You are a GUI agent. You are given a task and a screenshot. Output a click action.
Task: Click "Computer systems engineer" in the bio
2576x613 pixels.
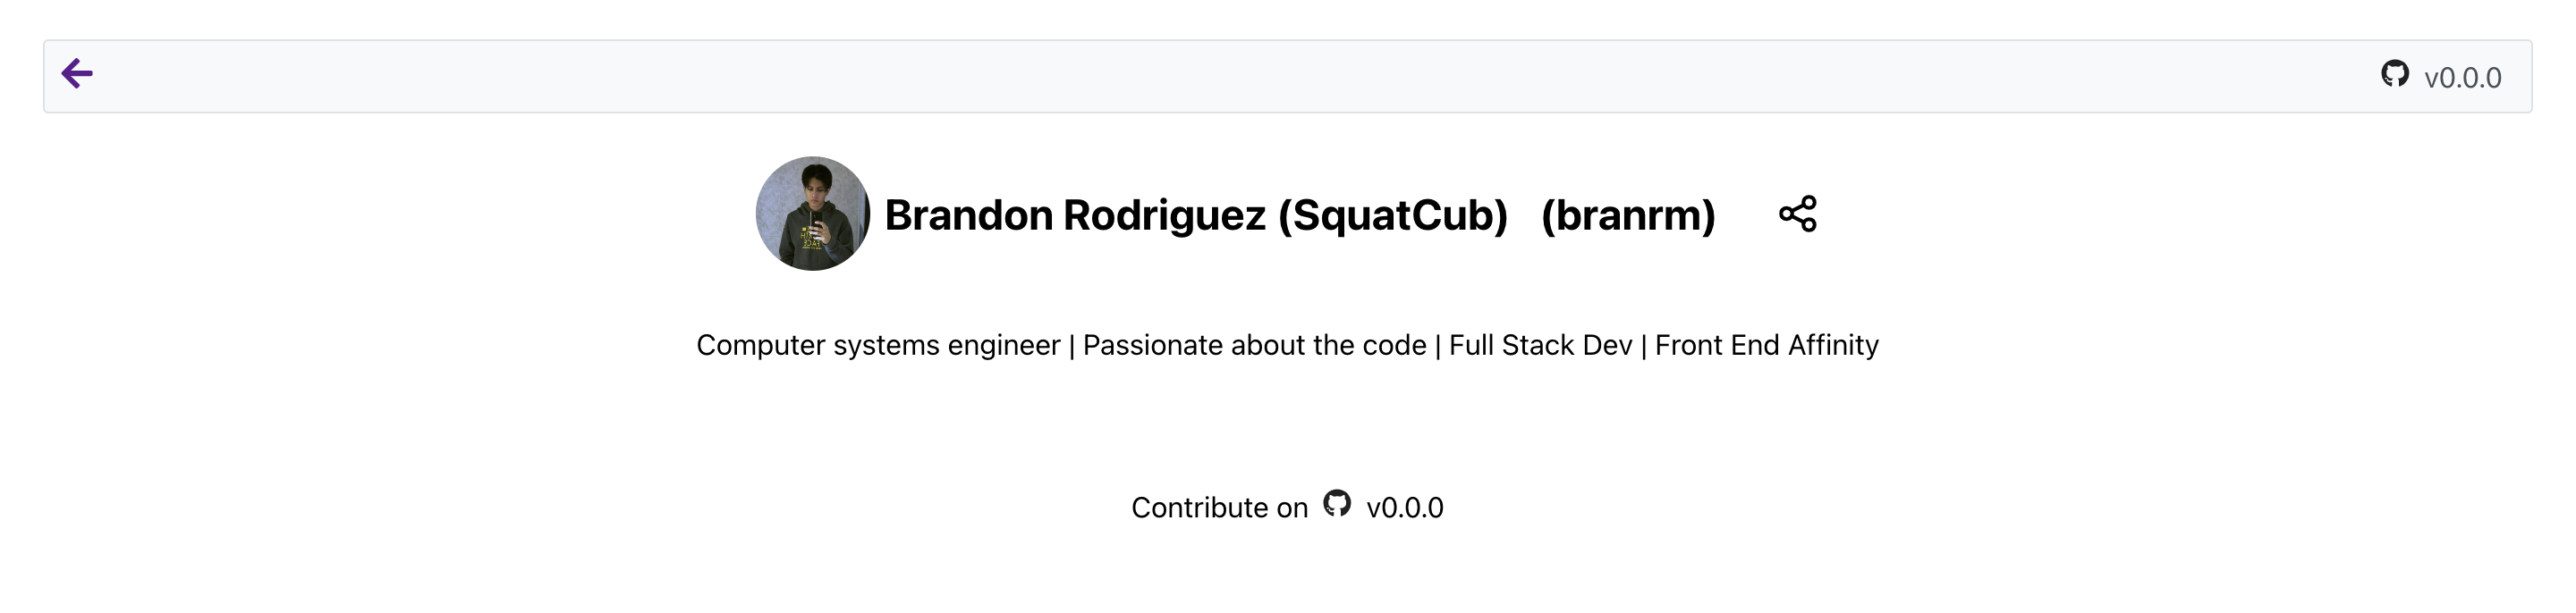coord(878,346)
